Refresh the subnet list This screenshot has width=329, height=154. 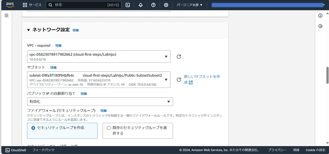coord(179,80)
